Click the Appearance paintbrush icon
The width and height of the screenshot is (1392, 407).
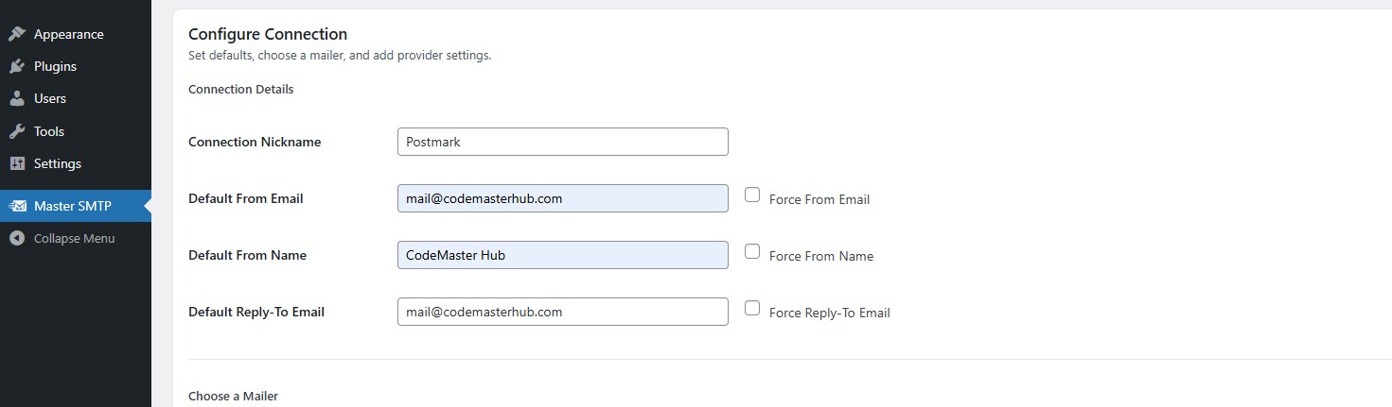[16, 34]
